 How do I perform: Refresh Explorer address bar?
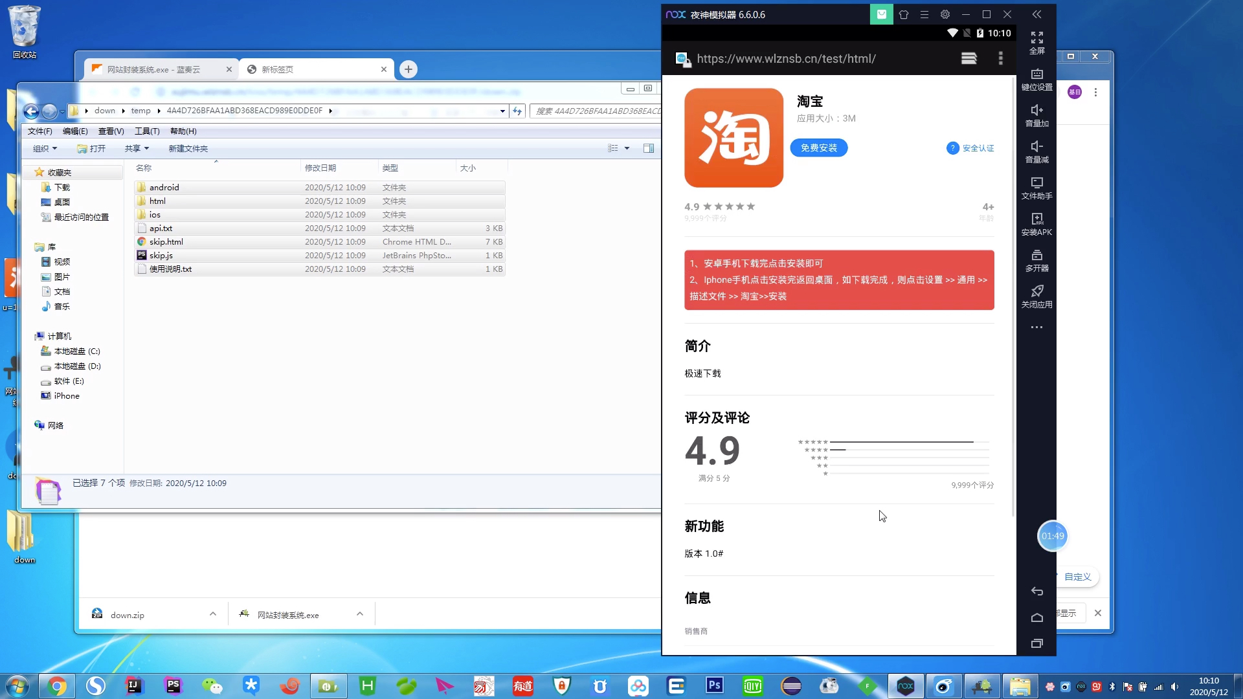click(517, 111)
